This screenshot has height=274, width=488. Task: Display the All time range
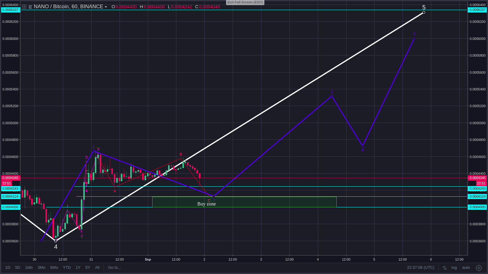click(97, 268)
